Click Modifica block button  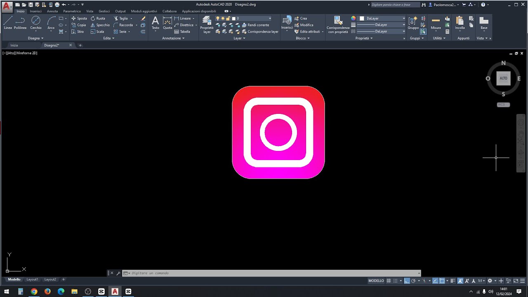pos(304,25)
